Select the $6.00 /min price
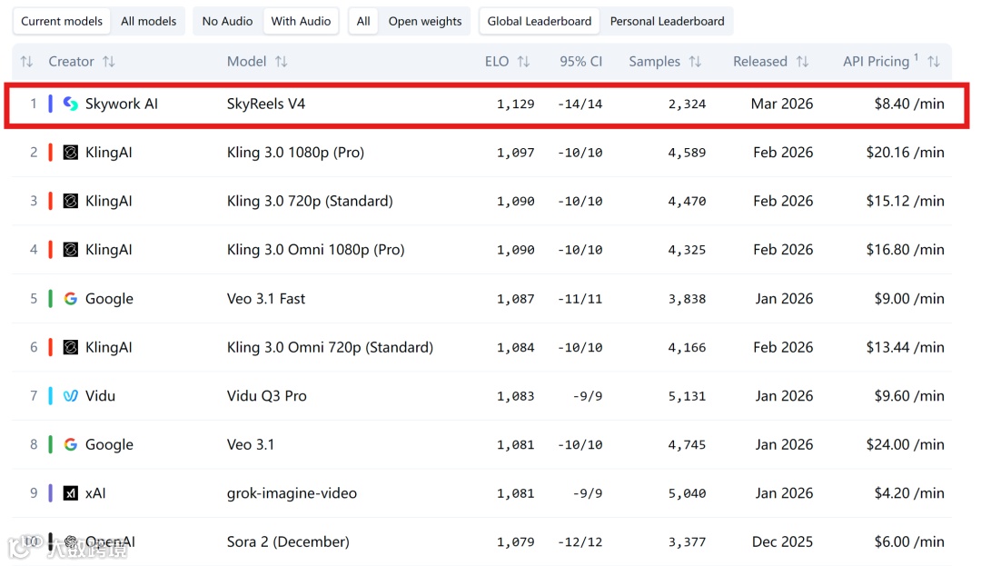The width and height of the screenshot is (981, 566). tap(909, 541)
